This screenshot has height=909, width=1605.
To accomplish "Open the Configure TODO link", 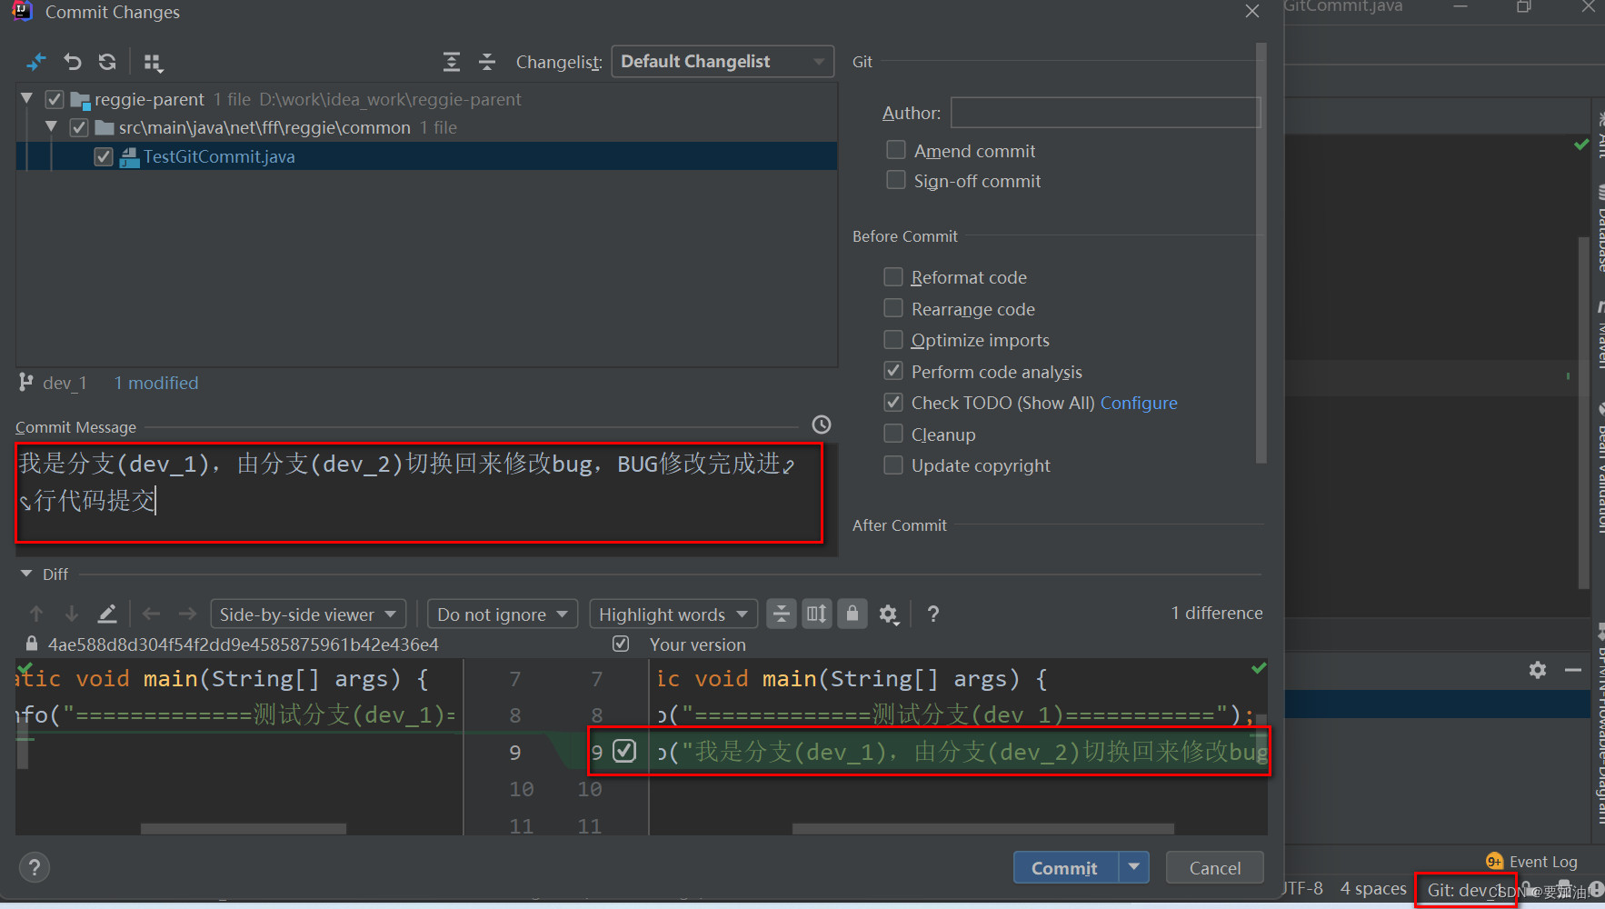I will pyautogui.click(x=1139, y=403).
